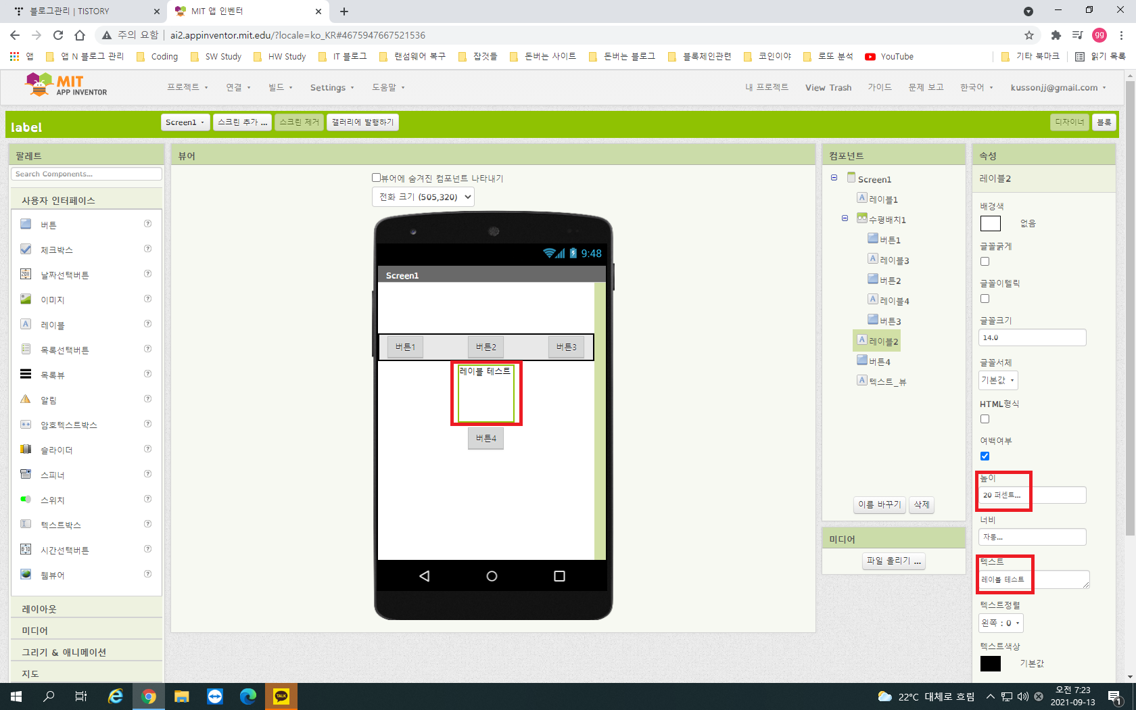Click the Search Components field

point(87,174)
